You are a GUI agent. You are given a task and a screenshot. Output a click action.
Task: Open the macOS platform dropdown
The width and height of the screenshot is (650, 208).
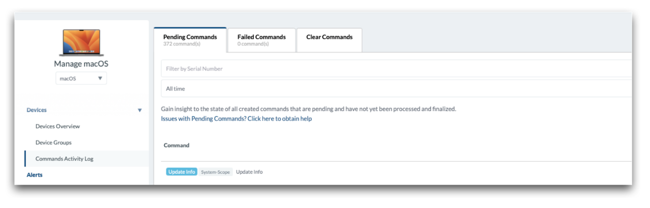[x=81, y=78]
